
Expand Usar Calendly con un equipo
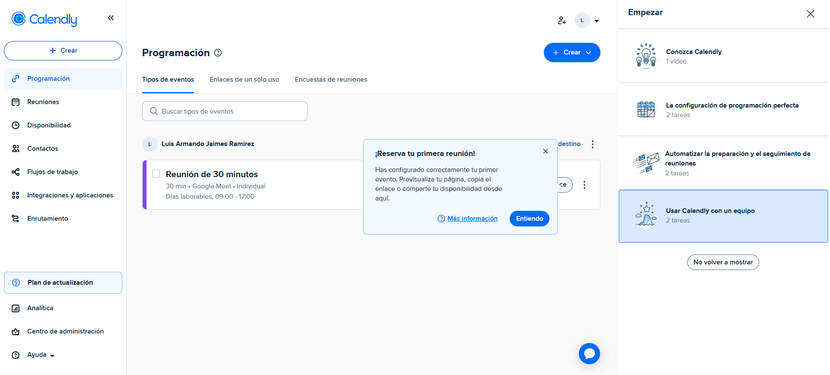[x=723, y=216]
